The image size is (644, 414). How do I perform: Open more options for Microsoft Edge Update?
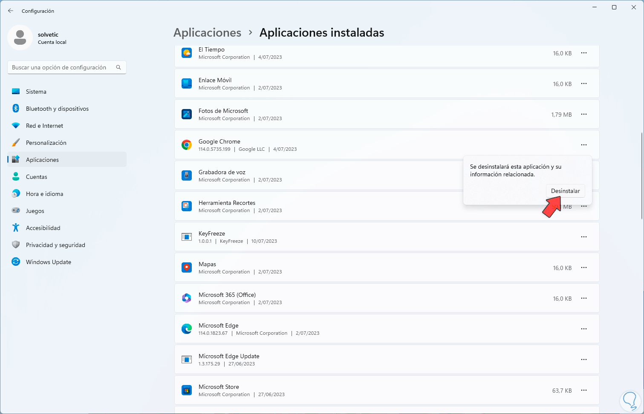point(584,359)
